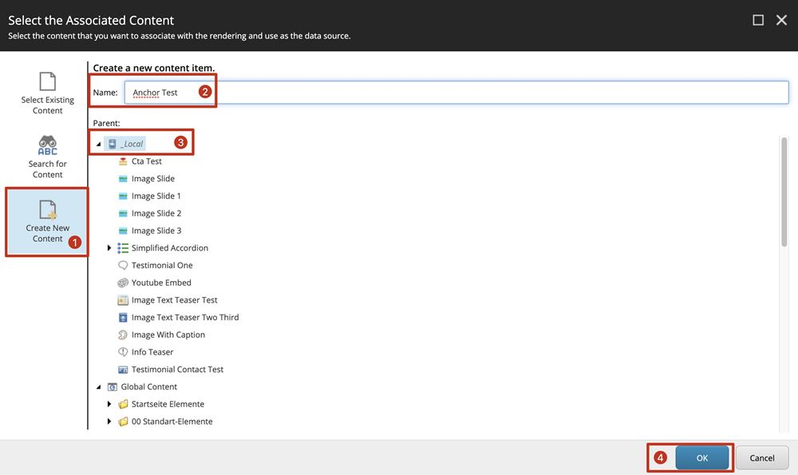The width and height of the screenshot is (798, 475).
Task: Click the Testimonial One speech bubble icon
Action: pyautogui.click(x=123, y=266)
